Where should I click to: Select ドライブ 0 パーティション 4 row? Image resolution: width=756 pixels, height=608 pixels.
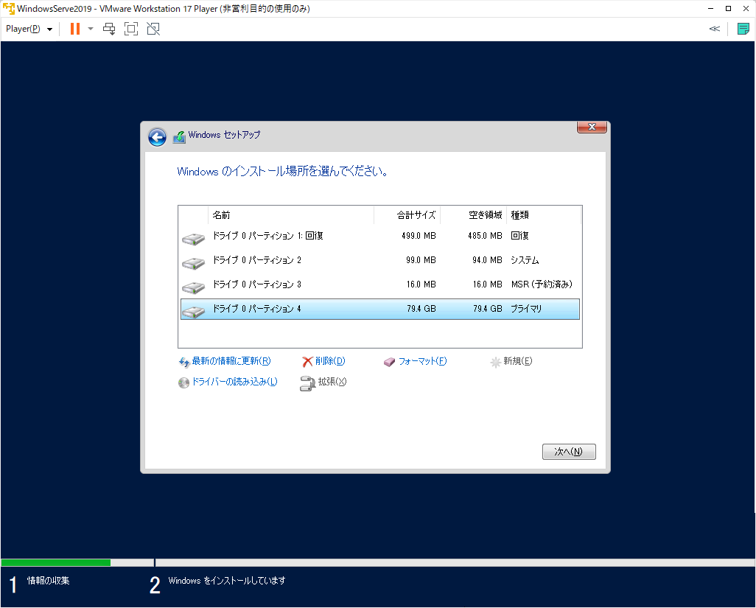tap(380, 309)
